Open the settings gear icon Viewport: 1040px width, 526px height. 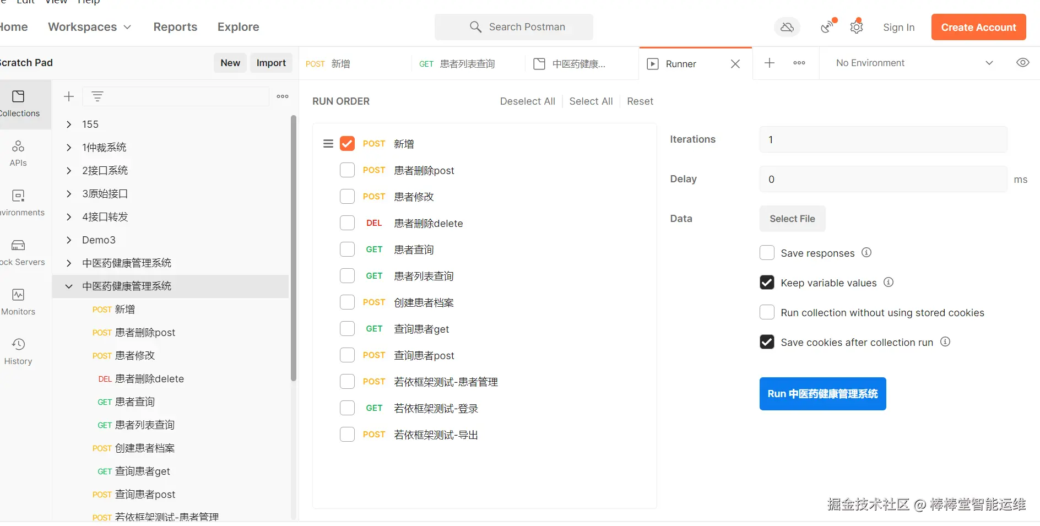(857, 27)
